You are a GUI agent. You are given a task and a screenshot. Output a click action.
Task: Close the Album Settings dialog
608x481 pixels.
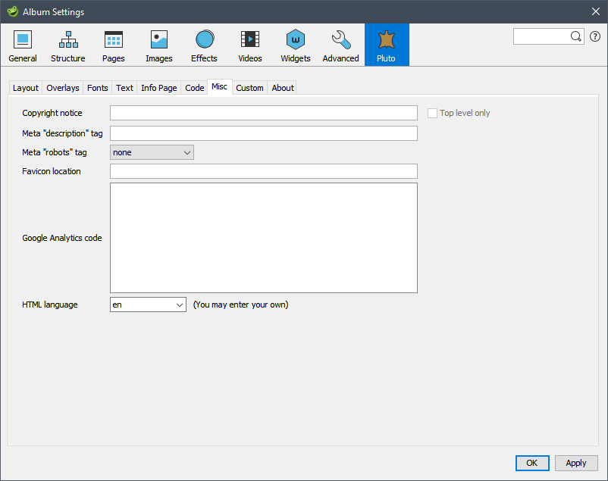point(596,11)
